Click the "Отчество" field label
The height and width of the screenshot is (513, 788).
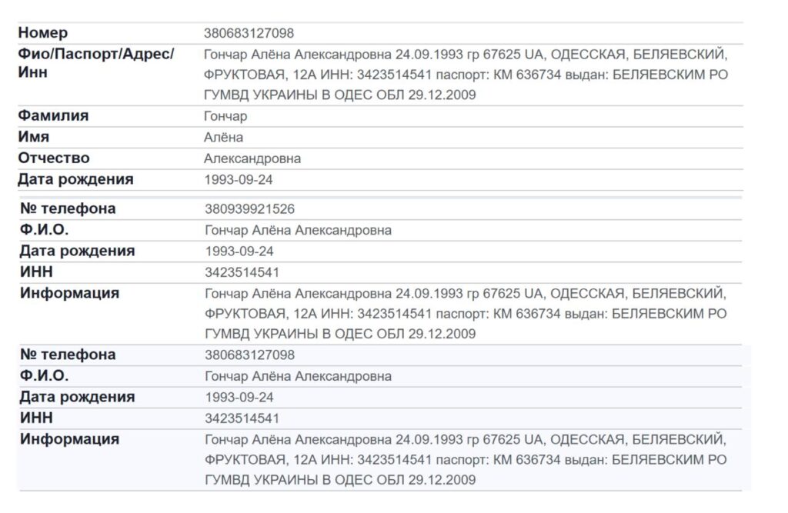54,158
